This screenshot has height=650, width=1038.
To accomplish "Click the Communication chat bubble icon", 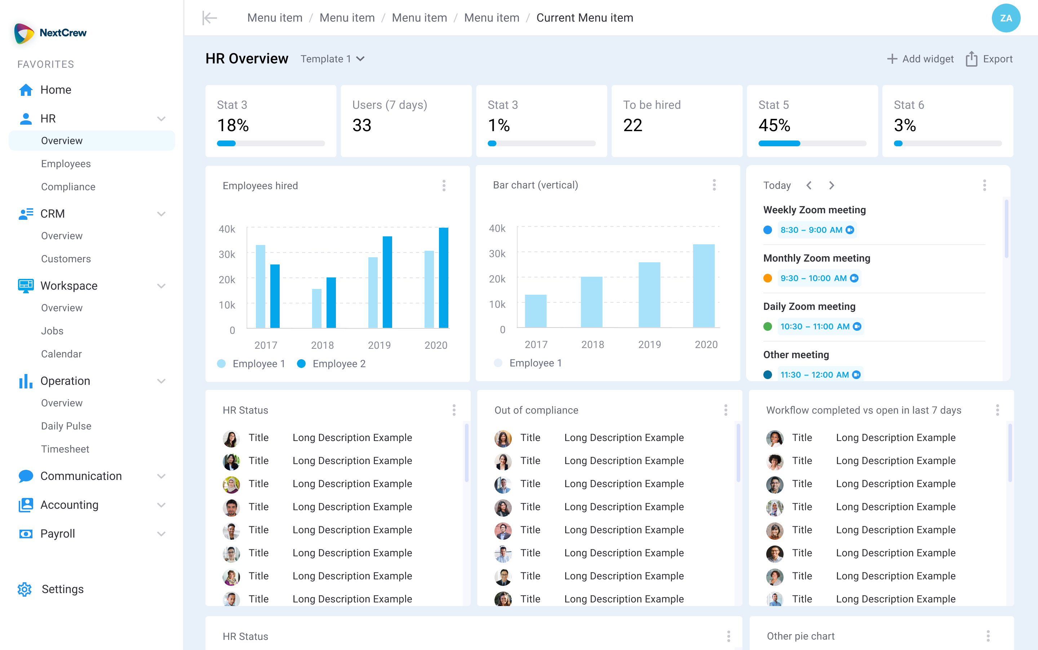I will coord(26,476).
